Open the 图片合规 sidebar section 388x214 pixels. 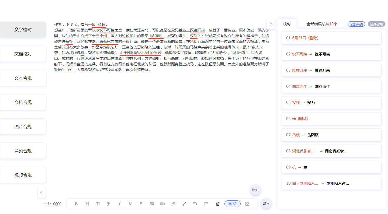(23, 126)
